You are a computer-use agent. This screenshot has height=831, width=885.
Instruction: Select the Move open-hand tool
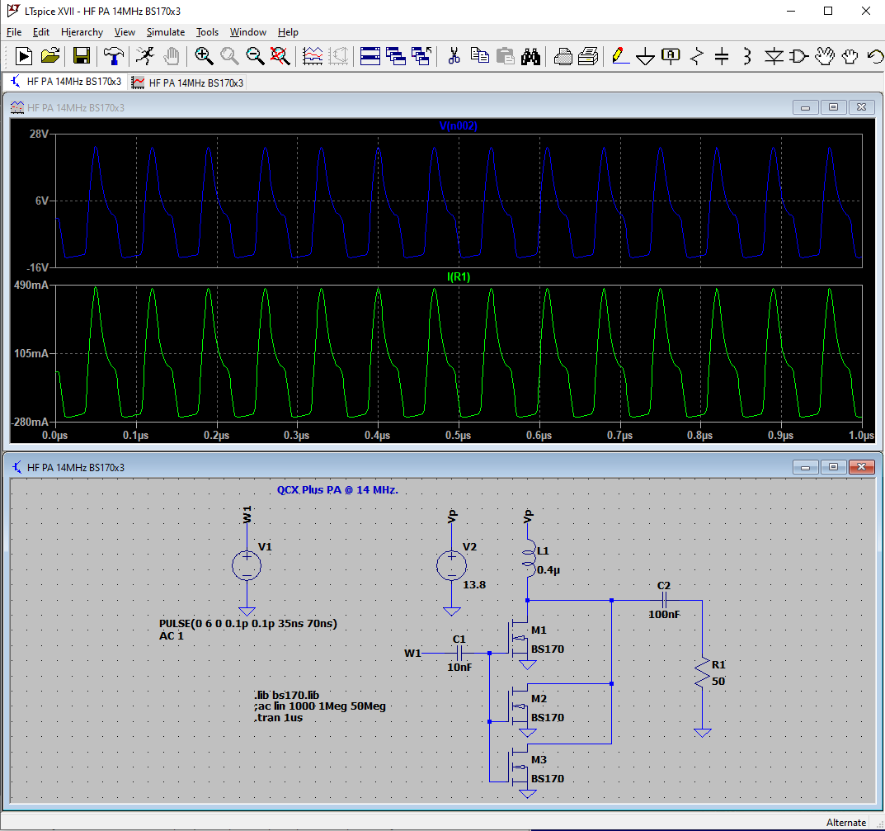tap(825, 56)
